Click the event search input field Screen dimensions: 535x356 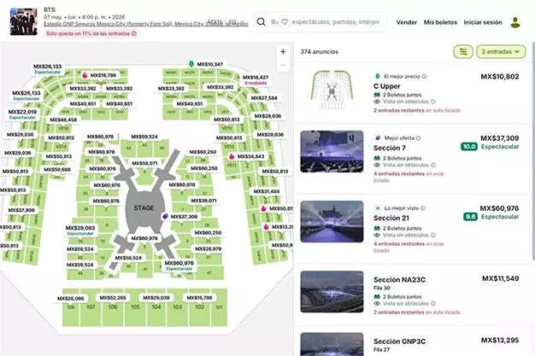coord(325,22)
